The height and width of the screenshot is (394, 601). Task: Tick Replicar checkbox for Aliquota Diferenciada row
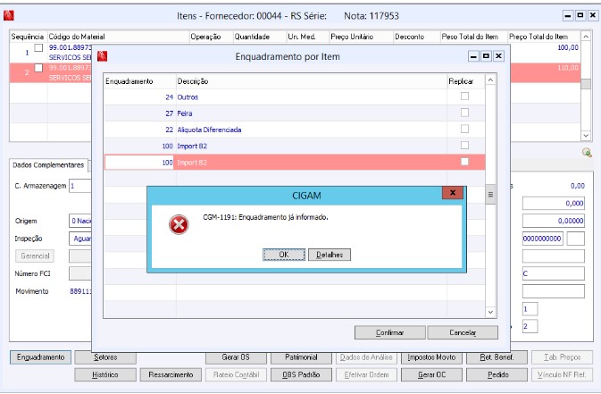point(464,129)
